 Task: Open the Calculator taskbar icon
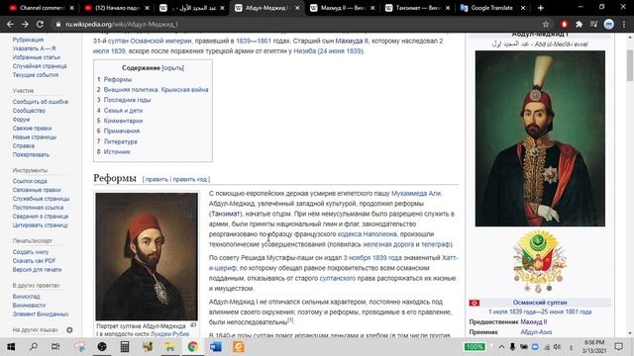[125, 346]
